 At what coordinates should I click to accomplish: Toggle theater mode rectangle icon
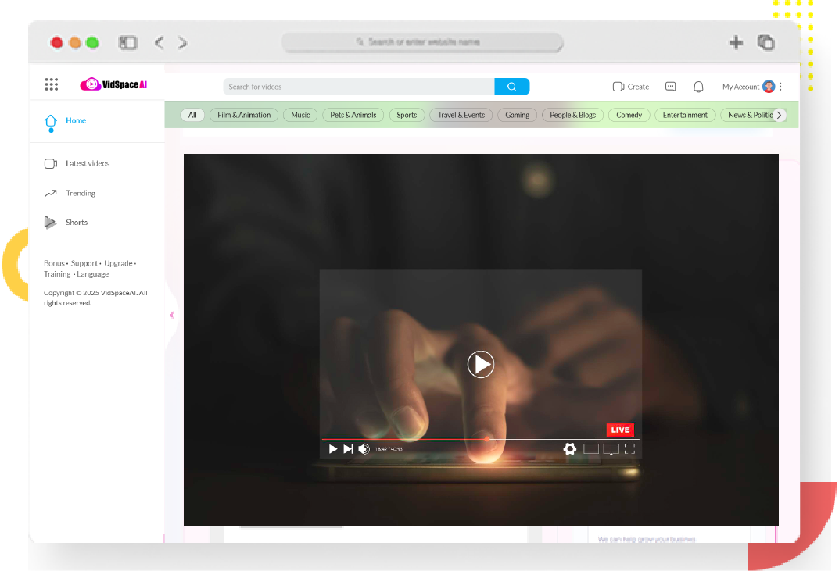click(x=591, y=449)
